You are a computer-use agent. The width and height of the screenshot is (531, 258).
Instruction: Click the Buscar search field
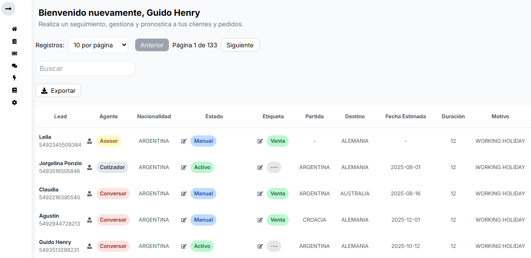(86, 68)
